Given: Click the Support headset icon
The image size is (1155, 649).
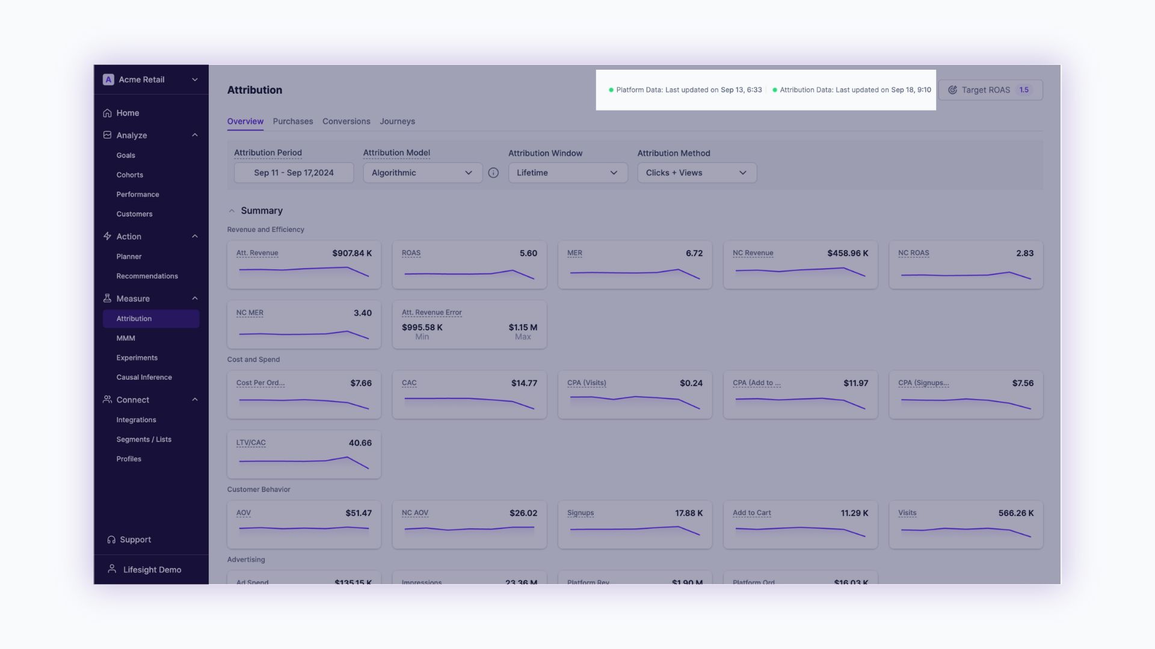Looking at the screenshot, I should [x=111, y=540].
